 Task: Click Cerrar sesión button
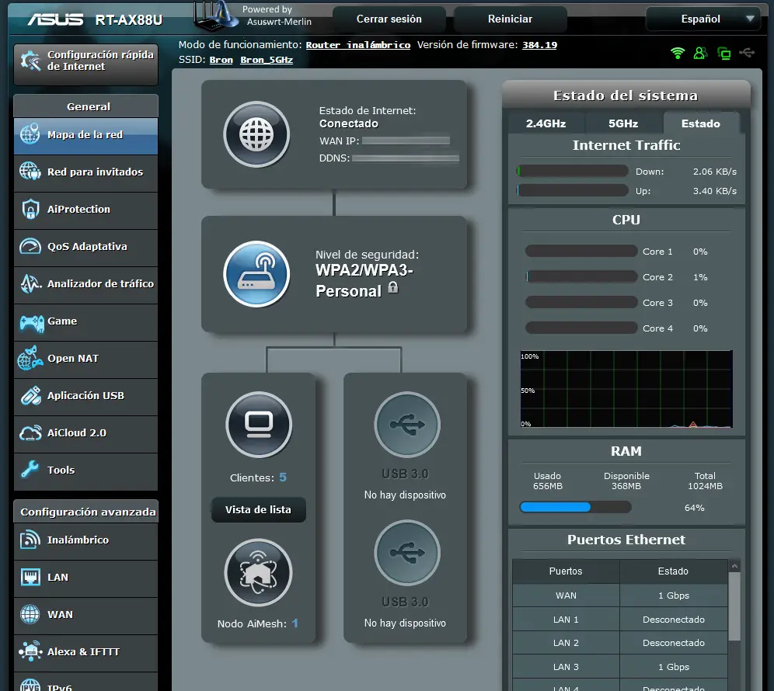[x=389, y=19]
